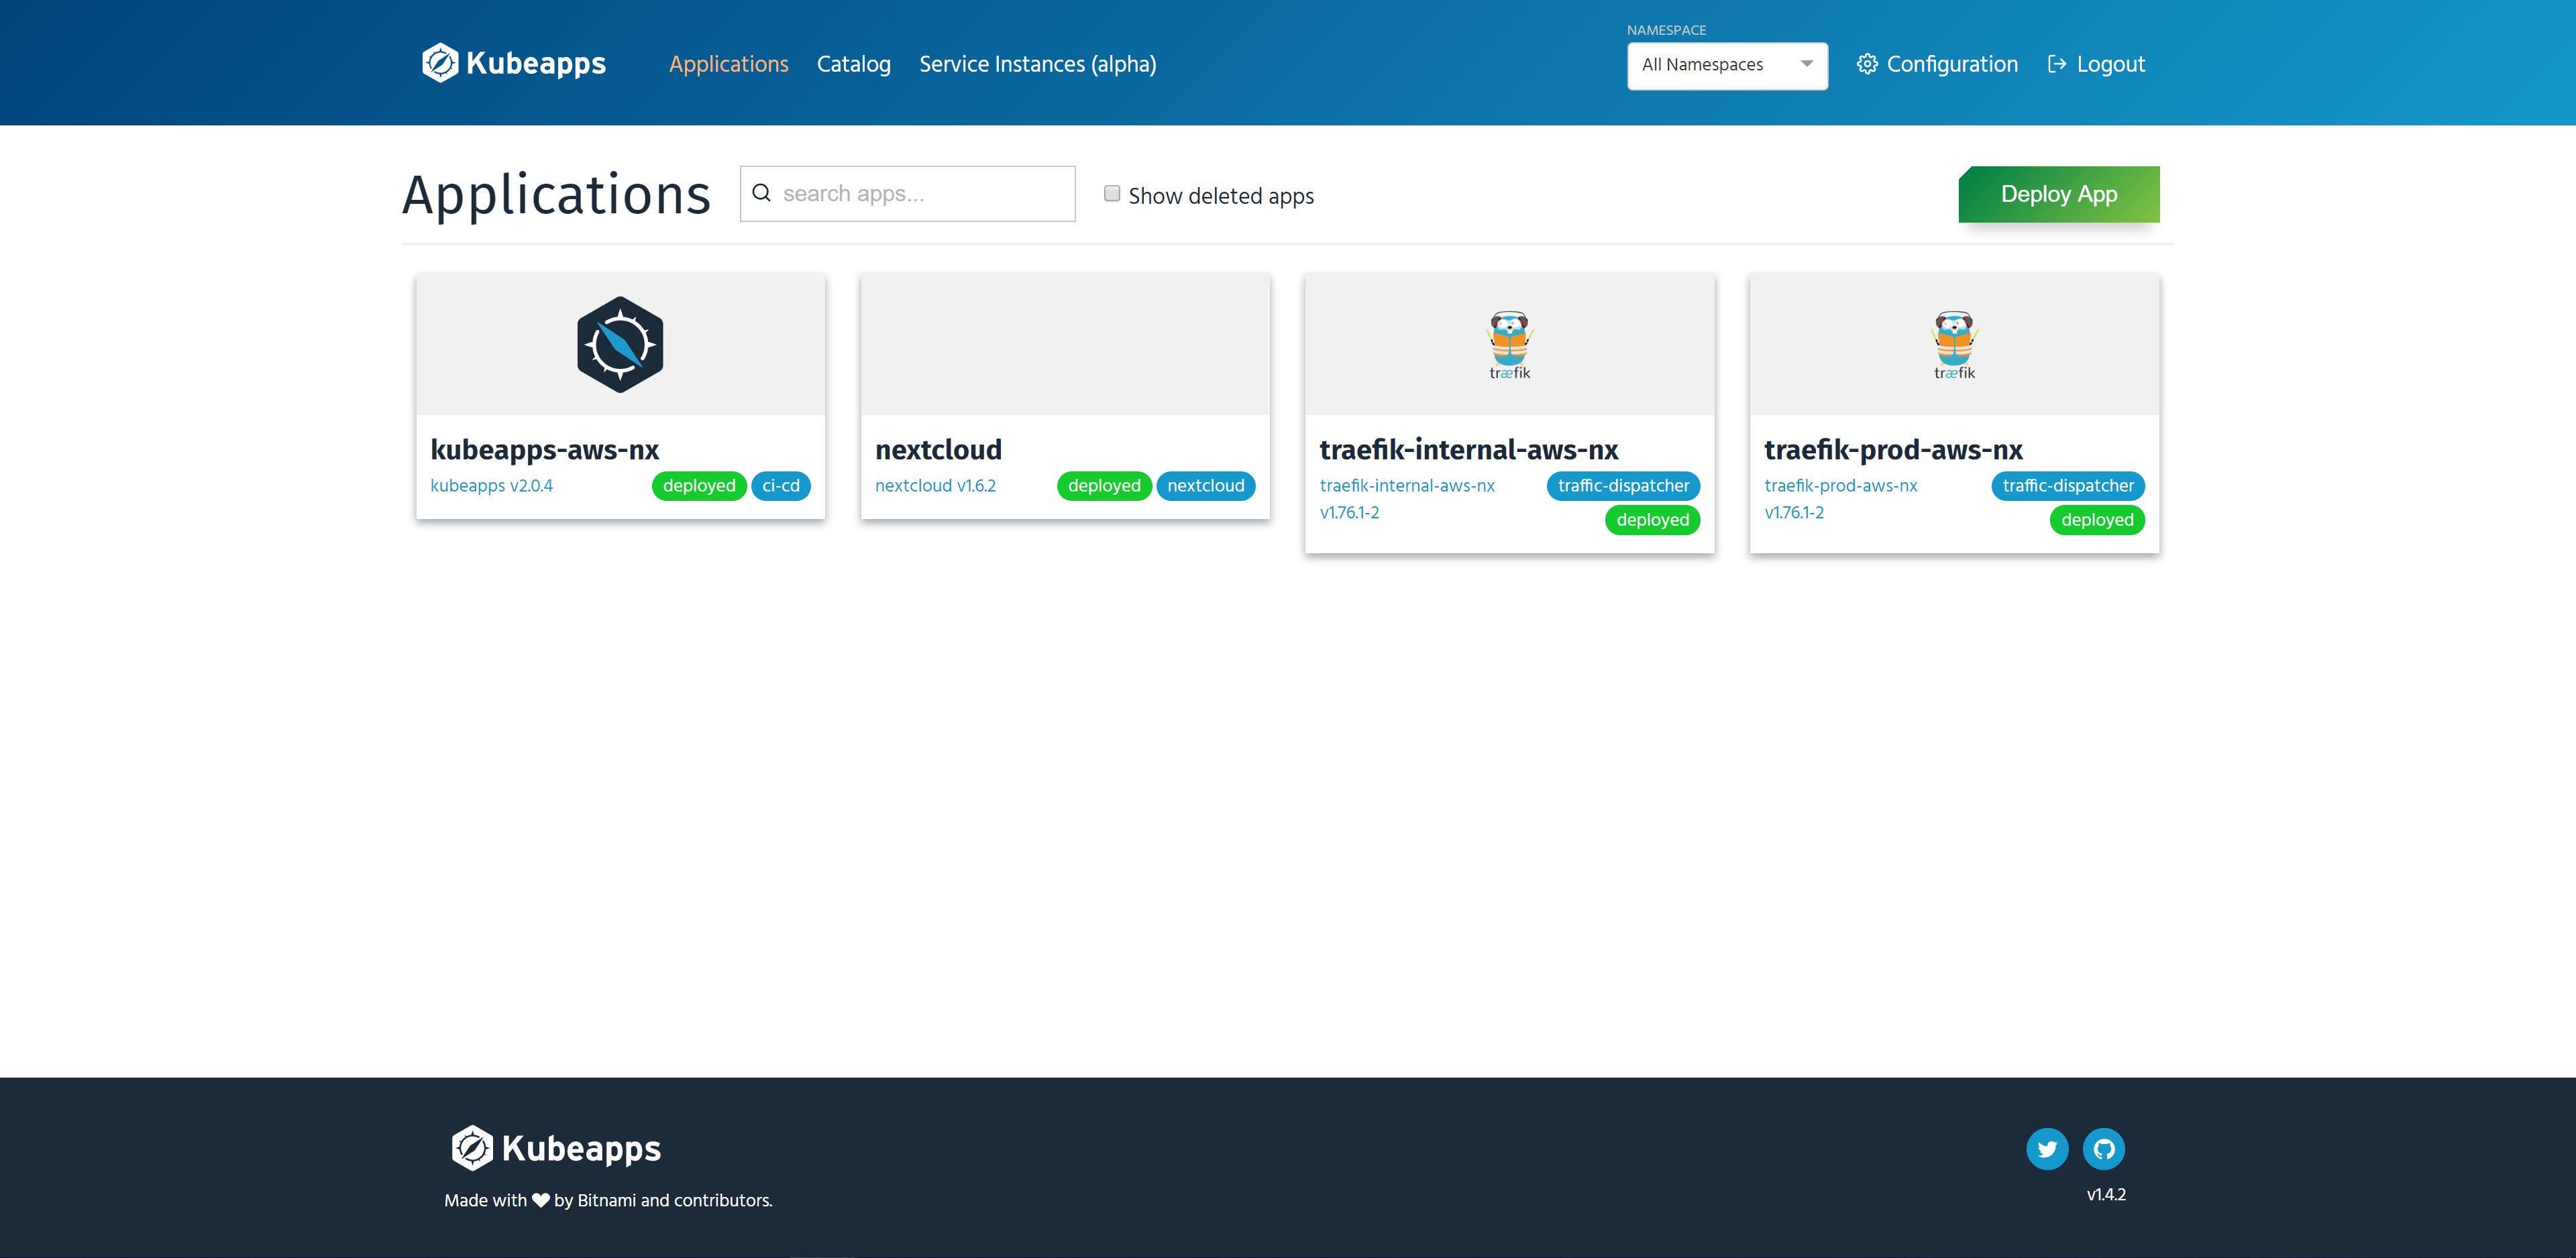The height and width of the screenshot is (1258, 2576).
Task: Log out via Logout link
Action: pos(2096,64)
